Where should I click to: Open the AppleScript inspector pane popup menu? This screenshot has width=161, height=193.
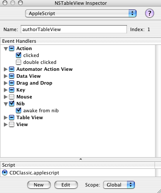point(81,13)
